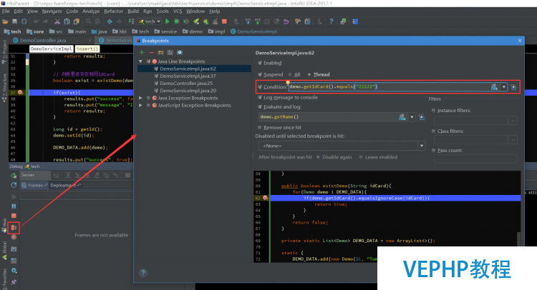
Task: Select DemoController.java:25 breakpoint
Action: point(186,83)
